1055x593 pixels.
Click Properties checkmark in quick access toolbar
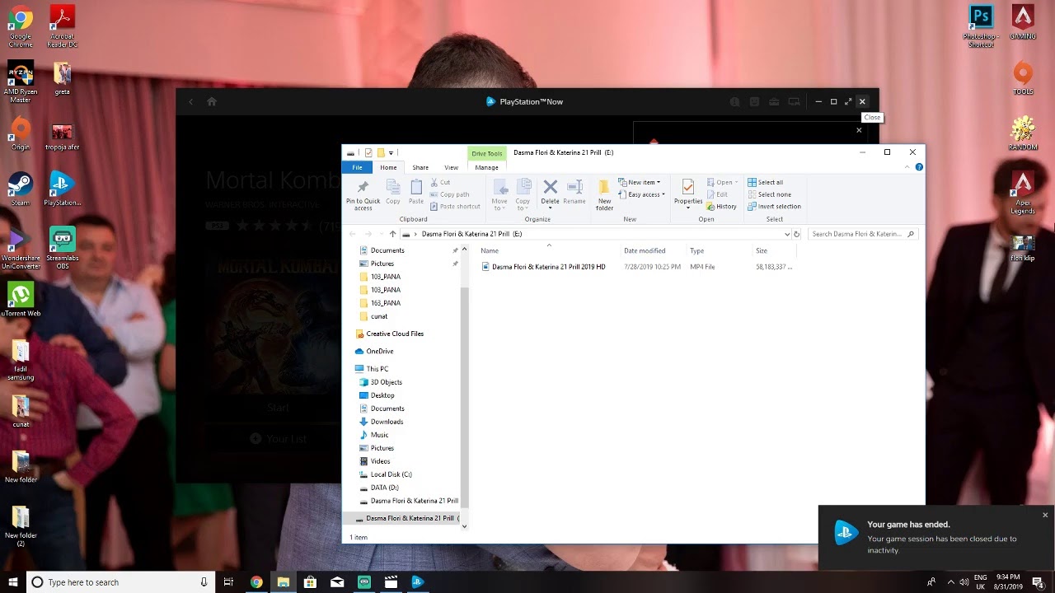click(368, 152)
